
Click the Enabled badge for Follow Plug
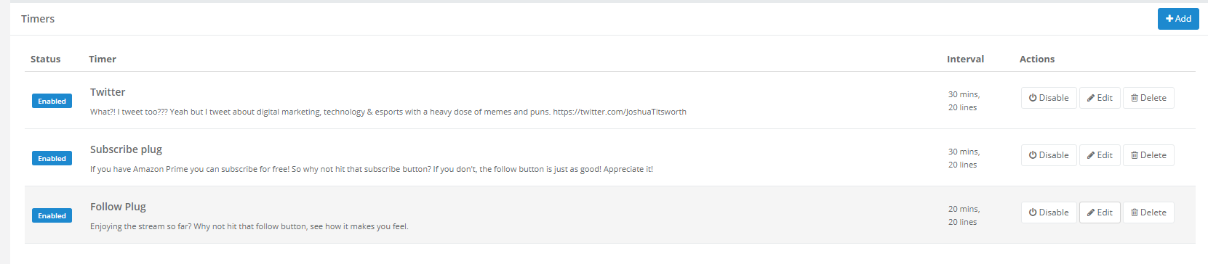pyautogui.click(x=52, y=216)
